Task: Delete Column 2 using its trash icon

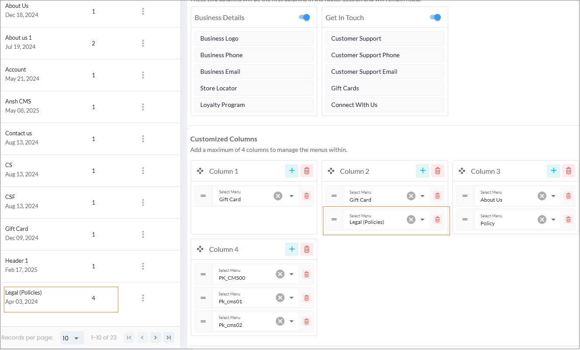Action: click(437, 171)
